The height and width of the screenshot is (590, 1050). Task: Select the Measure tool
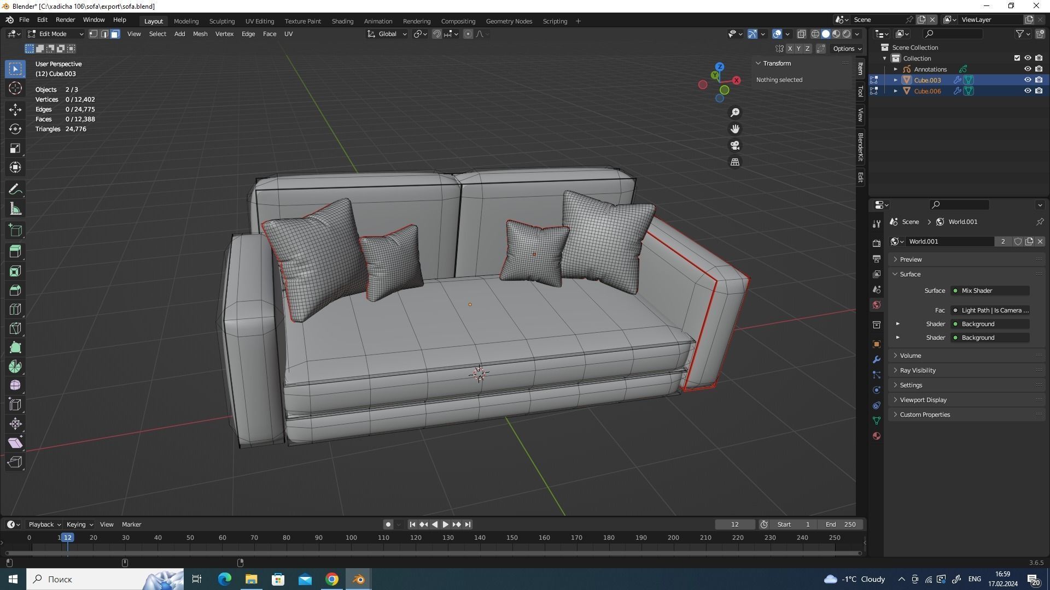point(15,209)
